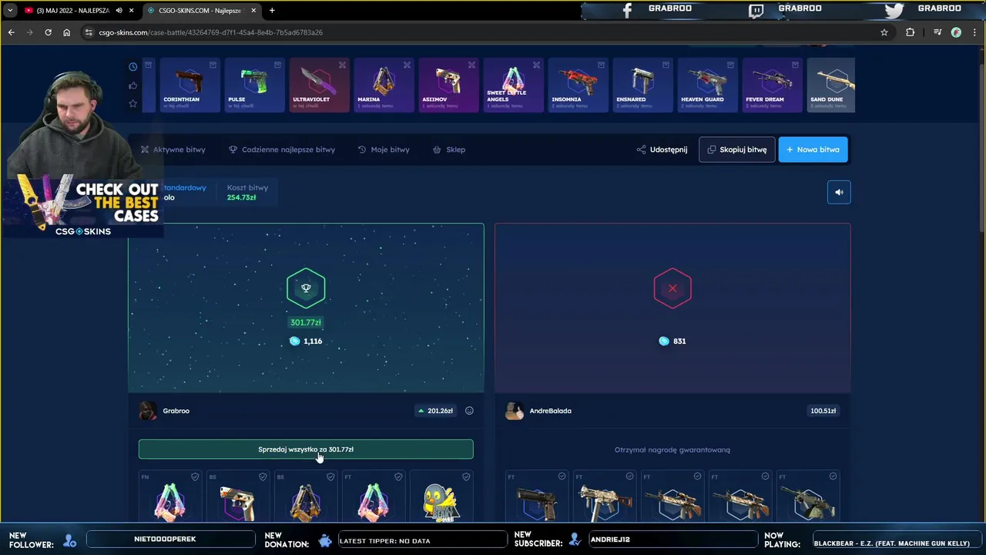Open the browser extensions puzzle icon

[911, 32]
